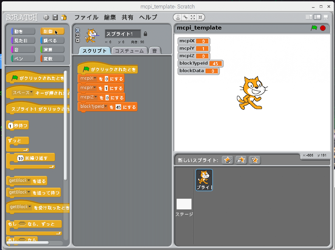Click the lock icon next to sprite name
This screenshot has height=250, width=335.
pos(145,34)
